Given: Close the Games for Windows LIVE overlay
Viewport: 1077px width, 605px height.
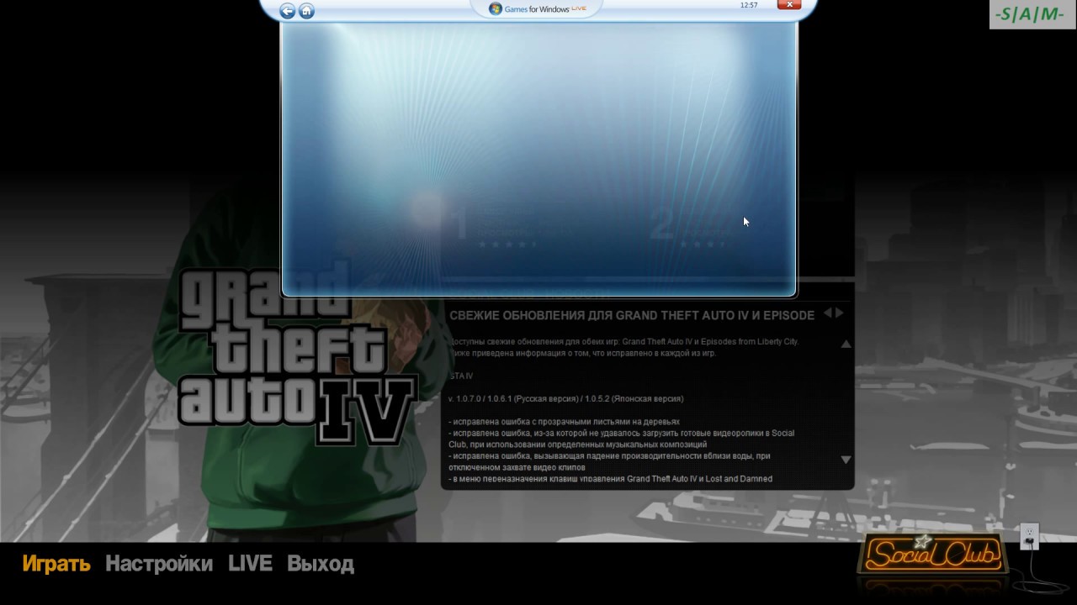Looking at the screenshot, I should click(788, 5).
